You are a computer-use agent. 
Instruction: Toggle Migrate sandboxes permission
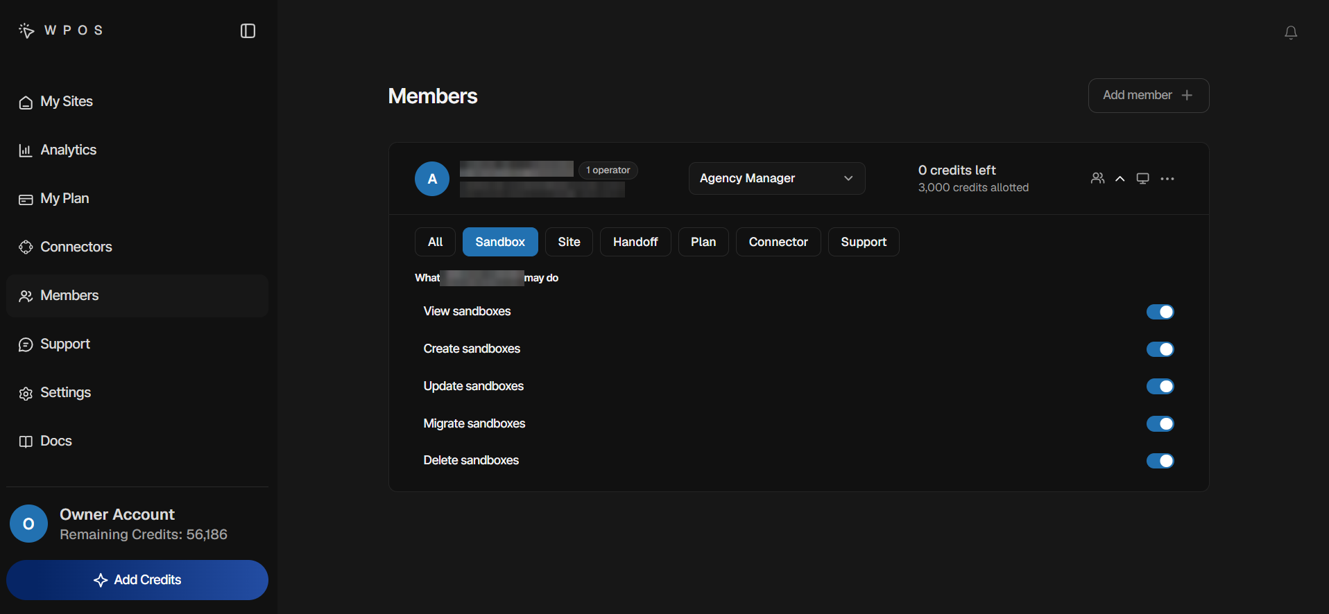[1160, 423]
